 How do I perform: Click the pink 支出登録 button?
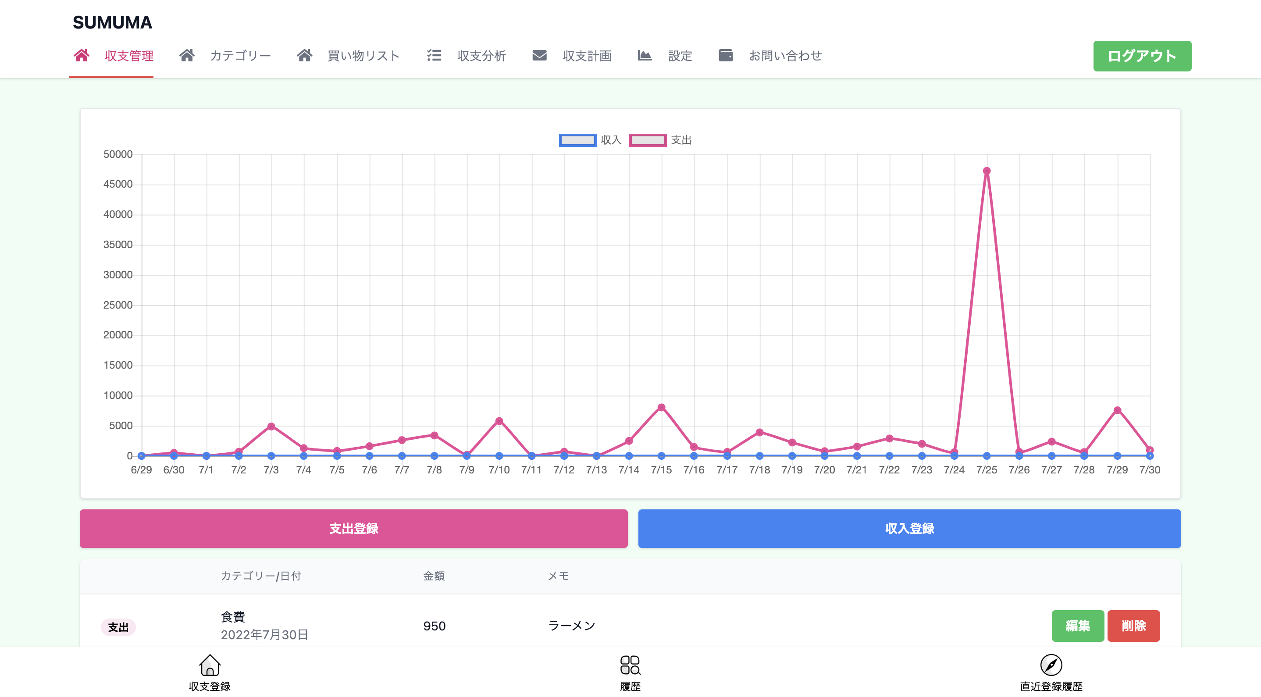point(353,528)
